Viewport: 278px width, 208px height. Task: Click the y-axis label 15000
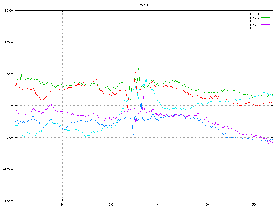9,11
